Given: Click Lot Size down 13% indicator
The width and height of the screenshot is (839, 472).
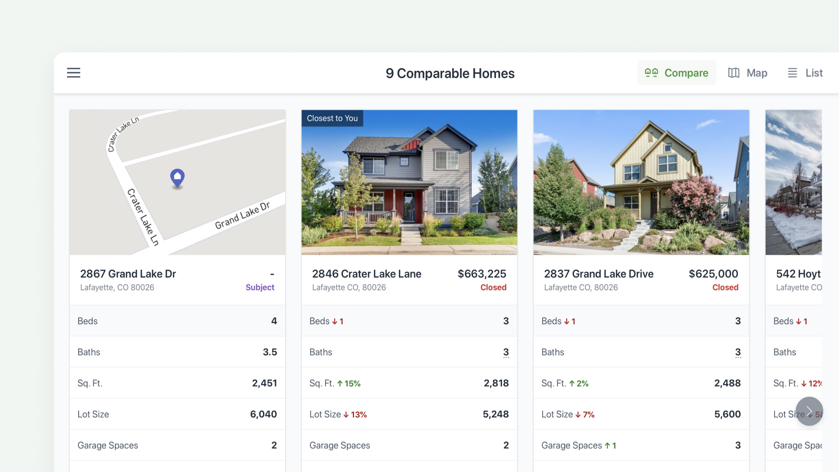Looking at the screenshot, I should 355,414.
